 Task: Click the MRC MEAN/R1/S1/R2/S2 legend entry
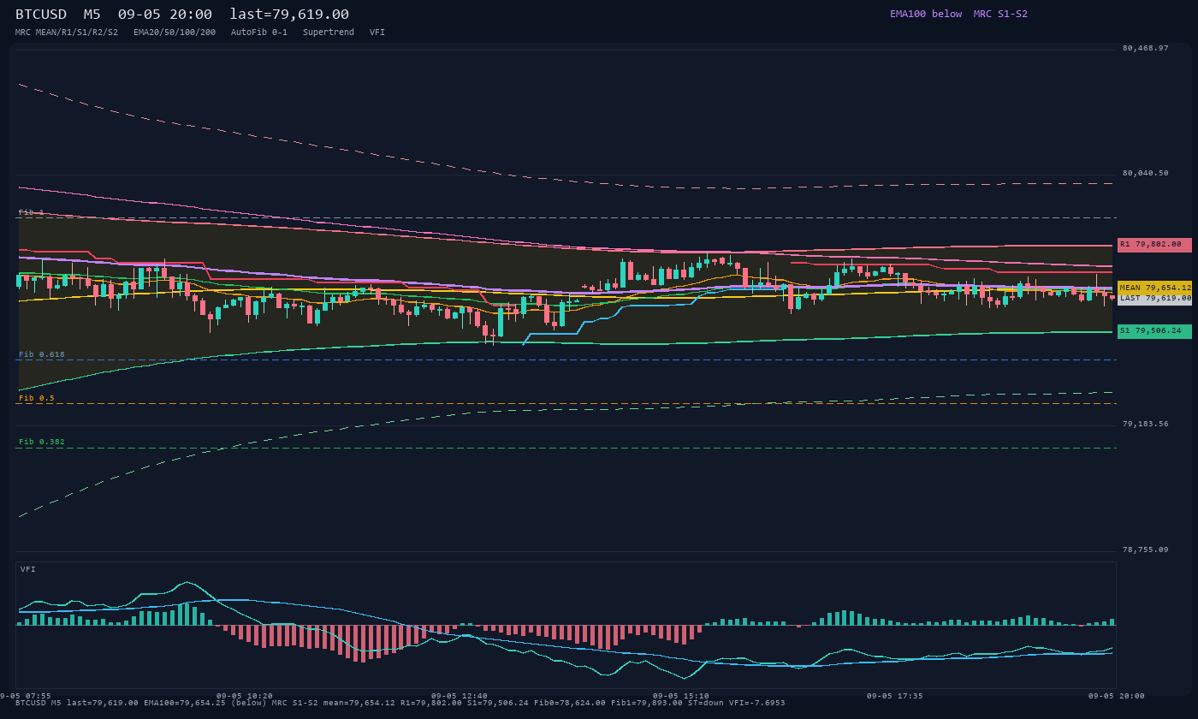click(x=67, y=32)
